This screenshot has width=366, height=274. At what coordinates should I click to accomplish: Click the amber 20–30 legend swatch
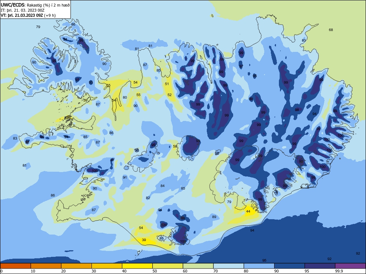pos(76,266)
